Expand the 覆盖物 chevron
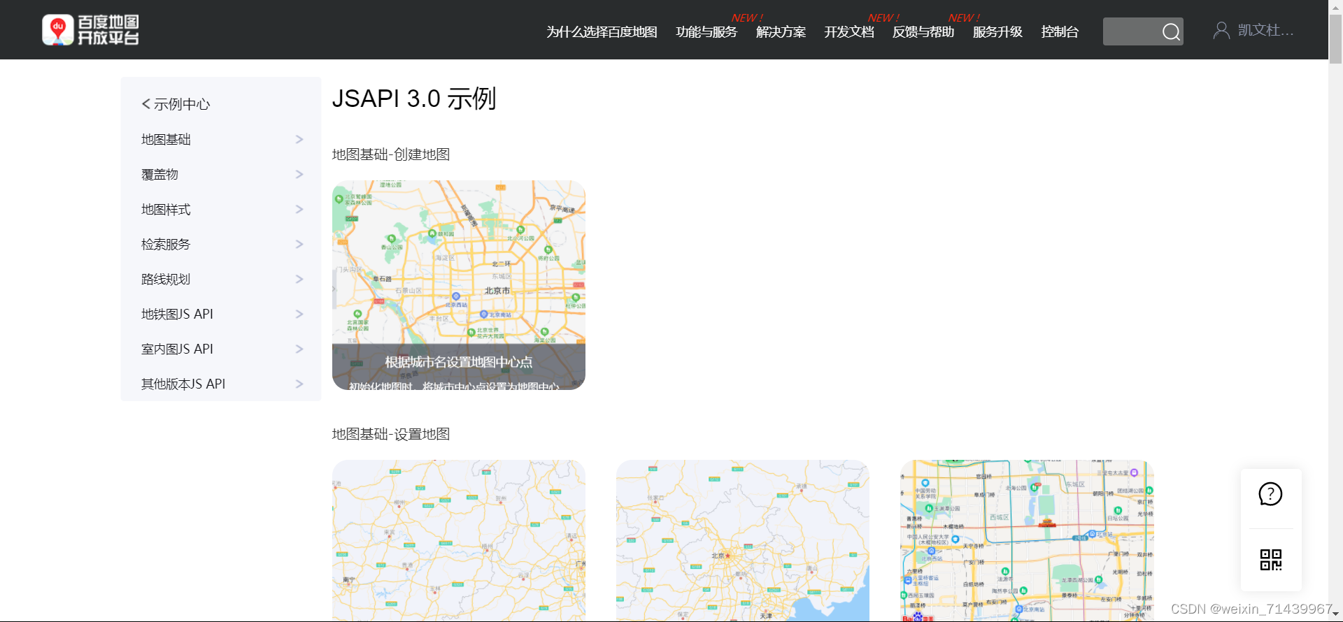 click(299, 174)
